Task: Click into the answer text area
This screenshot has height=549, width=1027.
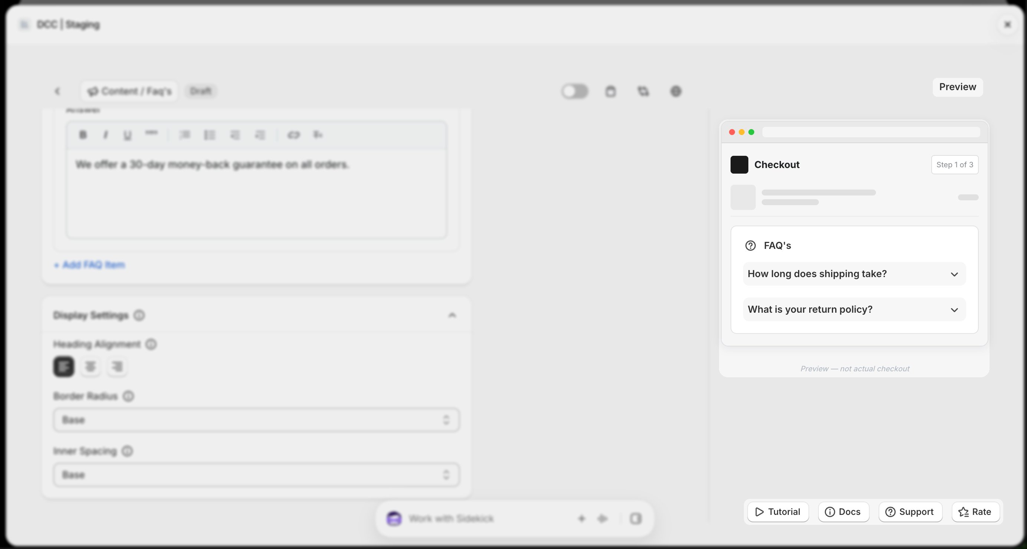Action: pos(256,194)
